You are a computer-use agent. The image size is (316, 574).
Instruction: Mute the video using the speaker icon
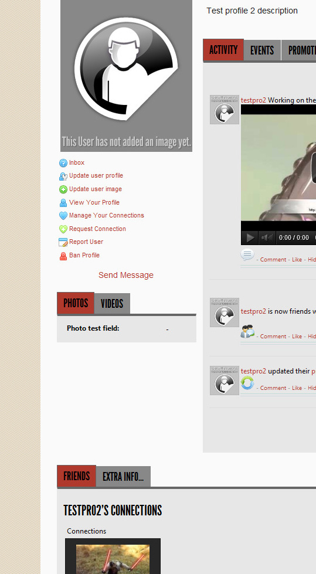coord(267,237)
